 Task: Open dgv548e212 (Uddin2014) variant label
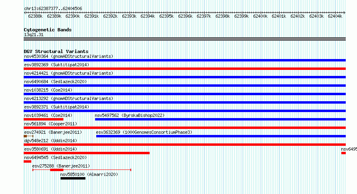coord(51,141)
